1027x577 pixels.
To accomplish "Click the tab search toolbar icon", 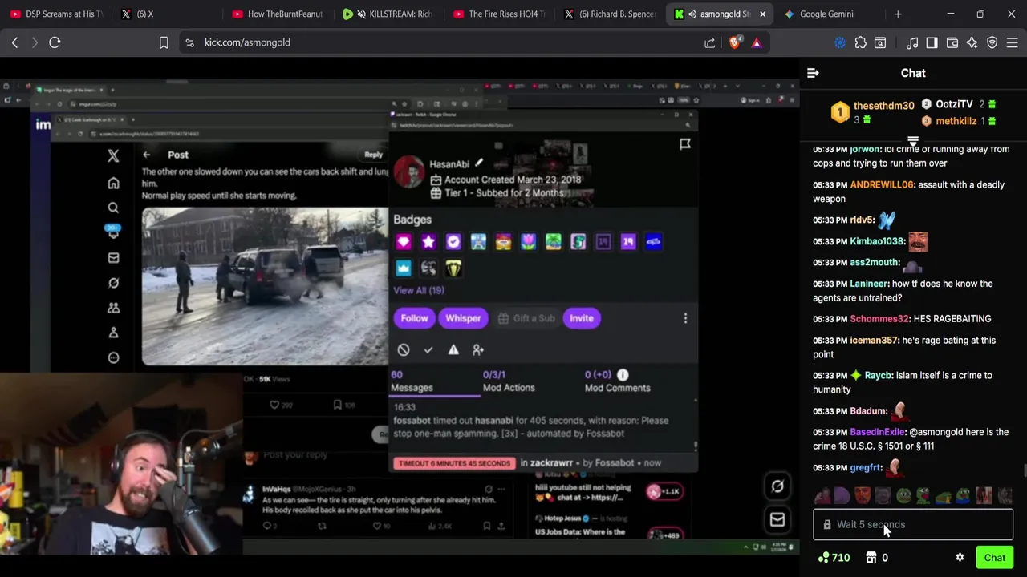I will click(x=880, y=42).
